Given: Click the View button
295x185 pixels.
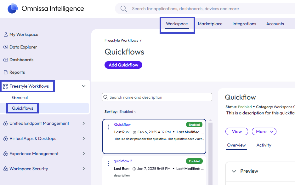Looking at the screenshot, I should (x=237, y=131).
